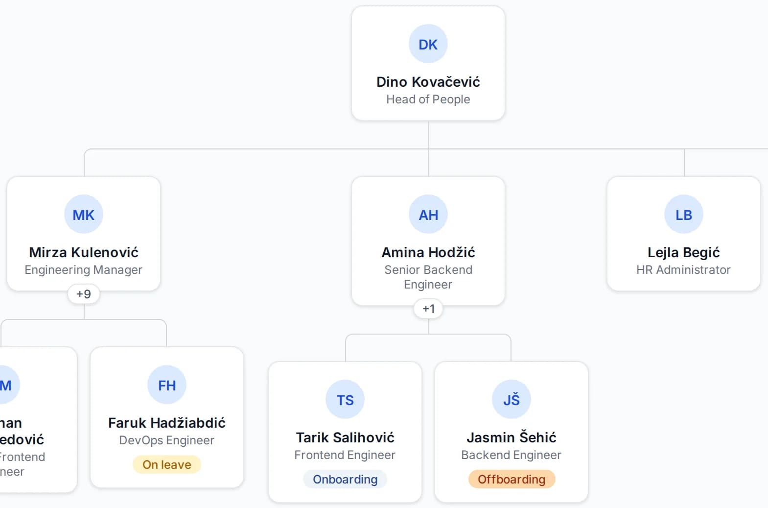
Task: Click the DK avatar of Dino Kovačević
Action: [x=428, y=44]
